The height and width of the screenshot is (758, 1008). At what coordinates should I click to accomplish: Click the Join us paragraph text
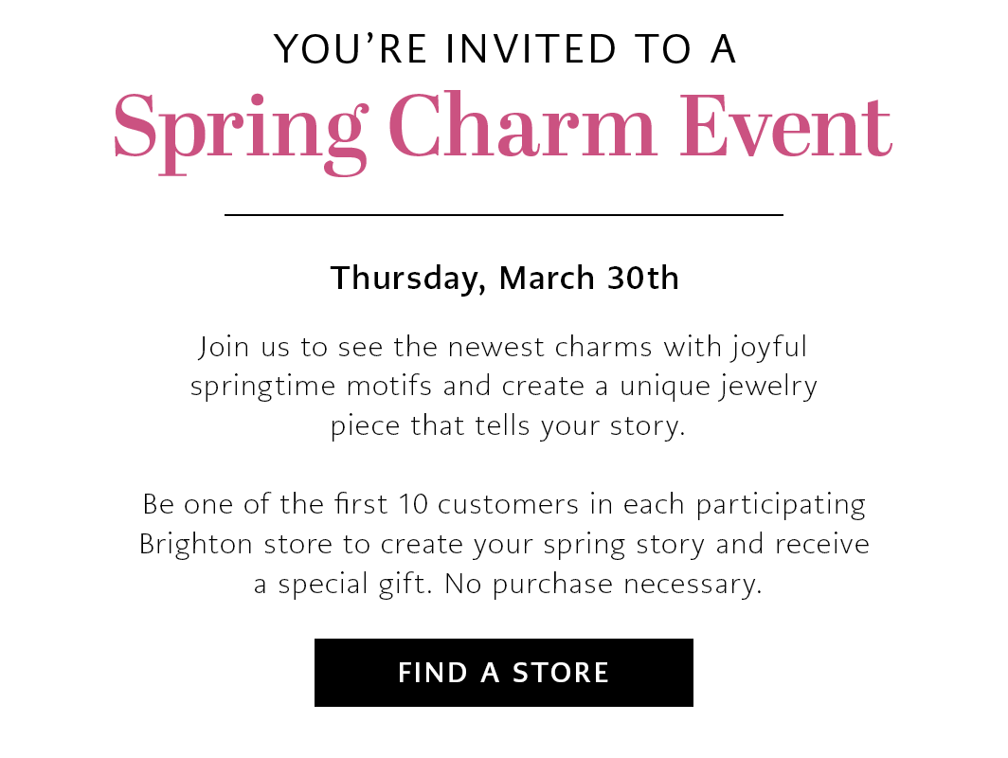click(x=503, y=386)
